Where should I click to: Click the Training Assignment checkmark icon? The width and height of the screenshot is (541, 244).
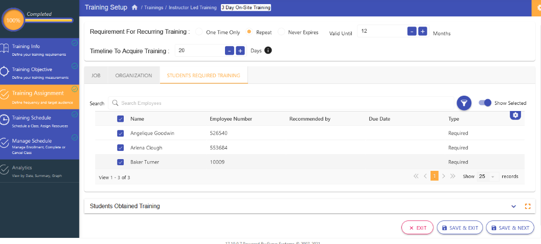(x=4, y=94)
